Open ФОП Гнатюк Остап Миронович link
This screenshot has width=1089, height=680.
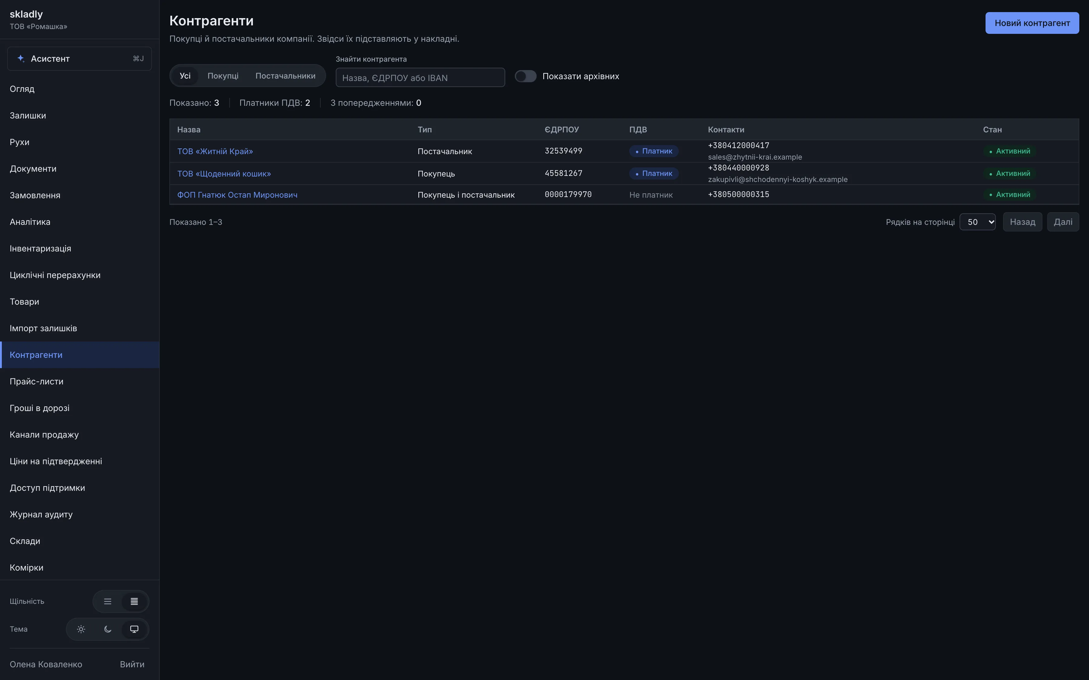click(237, 195)
